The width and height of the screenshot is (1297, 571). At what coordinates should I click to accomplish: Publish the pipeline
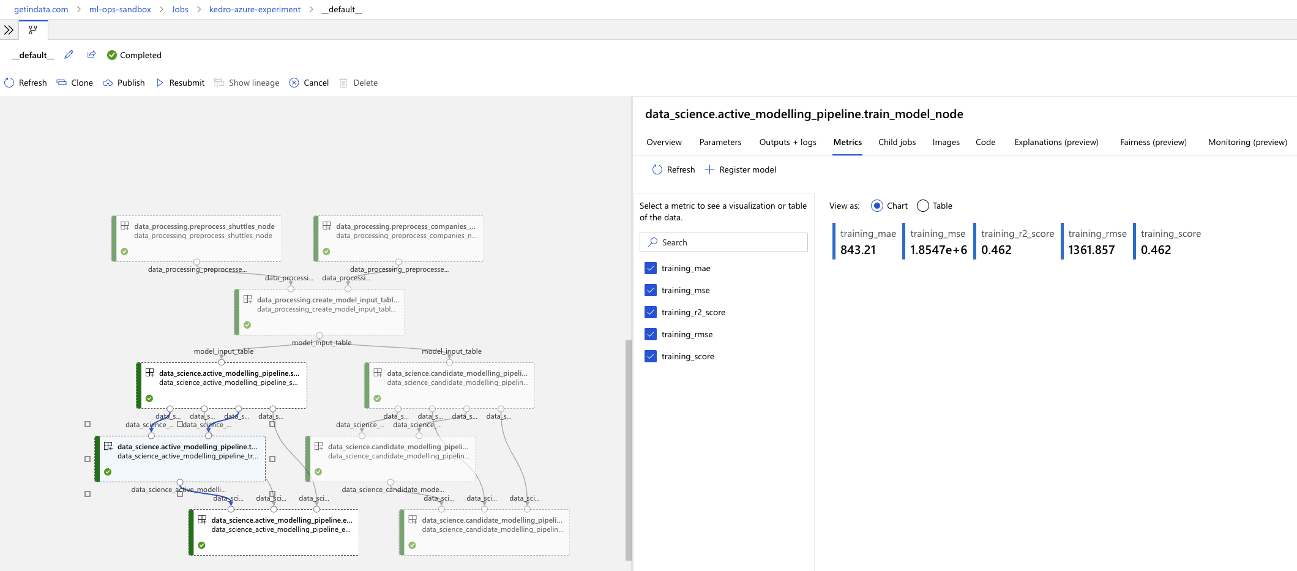click(124, 83)
